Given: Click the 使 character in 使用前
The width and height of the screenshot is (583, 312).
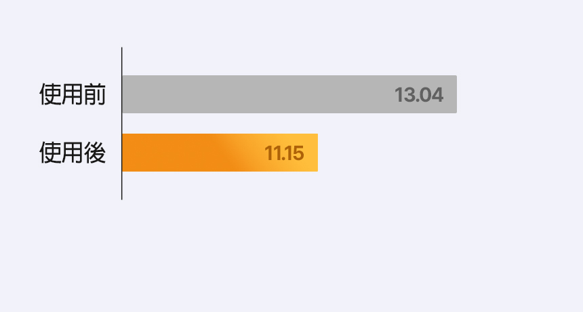Looking at the screenshot, I should [50, 94].
